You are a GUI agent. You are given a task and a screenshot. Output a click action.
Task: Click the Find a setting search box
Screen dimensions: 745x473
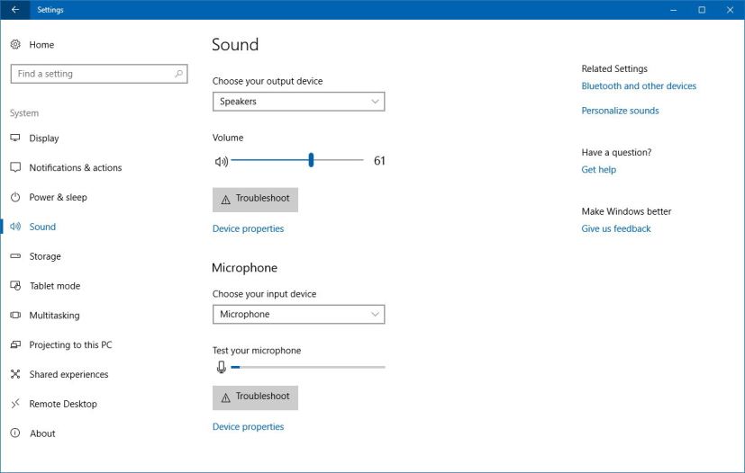coord(90,74)
